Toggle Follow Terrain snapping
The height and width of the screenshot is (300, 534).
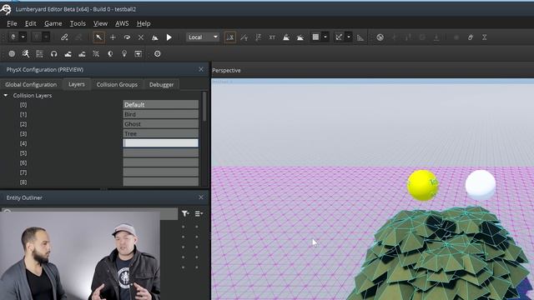point(286,37)
